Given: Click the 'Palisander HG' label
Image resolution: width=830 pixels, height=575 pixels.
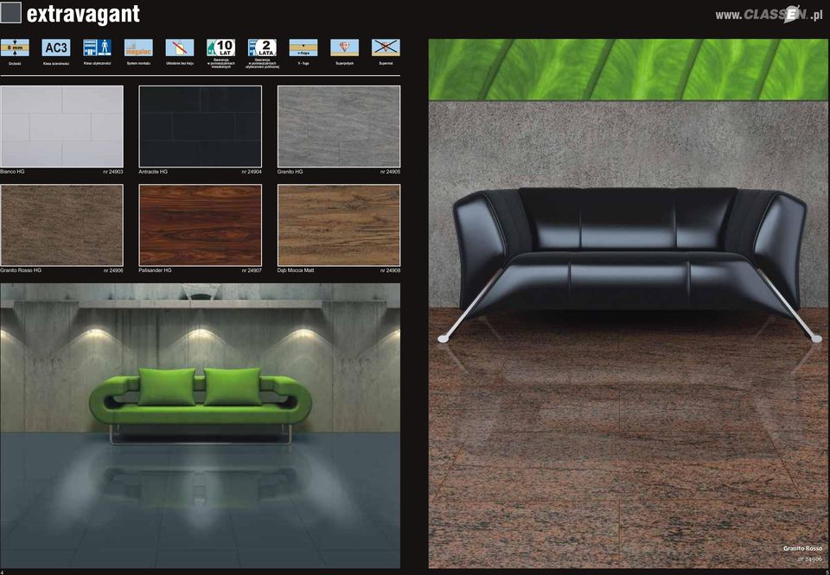Looking at the screenshot, I should (x=155, y=270).
